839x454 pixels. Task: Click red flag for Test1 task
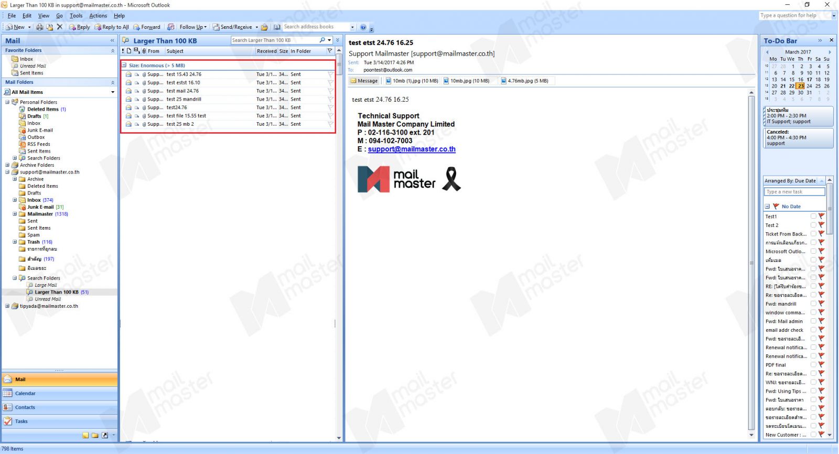coord(821,216)
